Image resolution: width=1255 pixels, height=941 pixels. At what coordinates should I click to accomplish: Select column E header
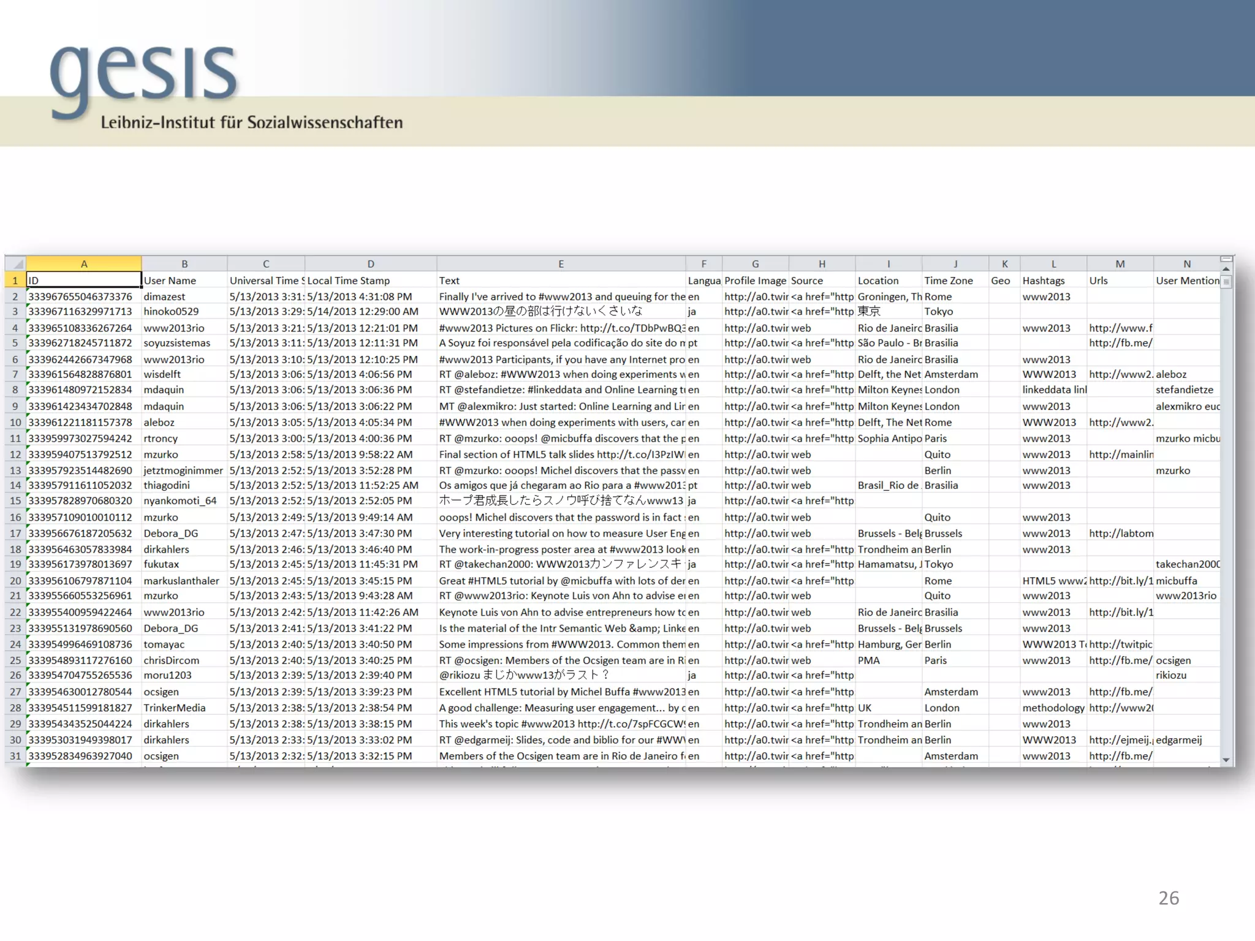coord(561,264)
